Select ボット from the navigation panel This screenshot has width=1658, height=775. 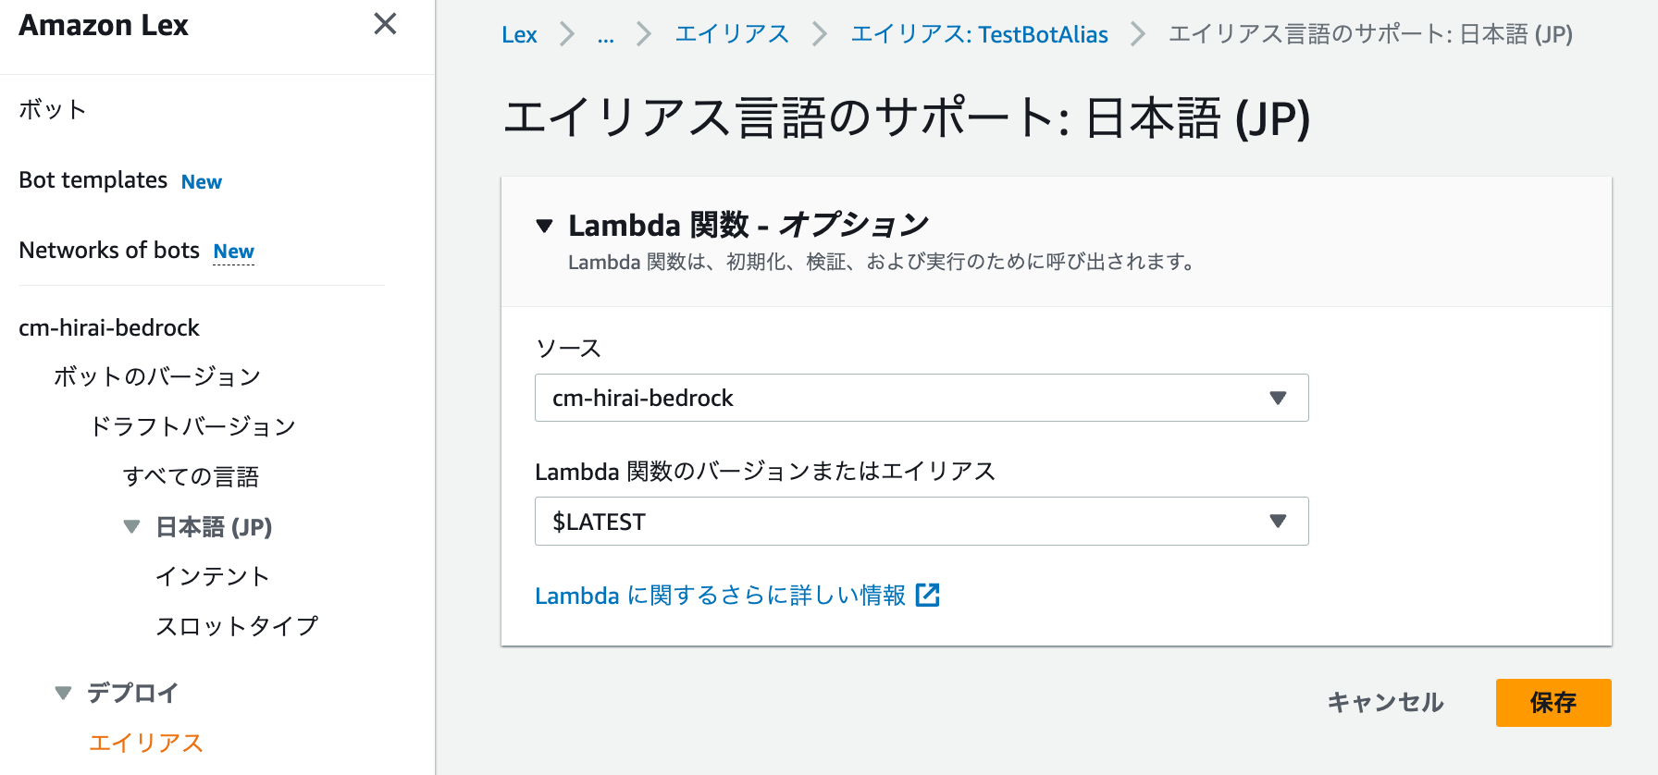[x=51, y=108]
